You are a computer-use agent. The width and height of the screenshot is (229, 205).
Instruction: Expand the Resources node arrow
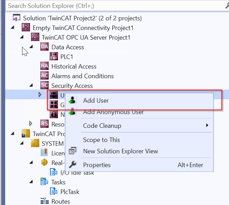tap(31, 123)
